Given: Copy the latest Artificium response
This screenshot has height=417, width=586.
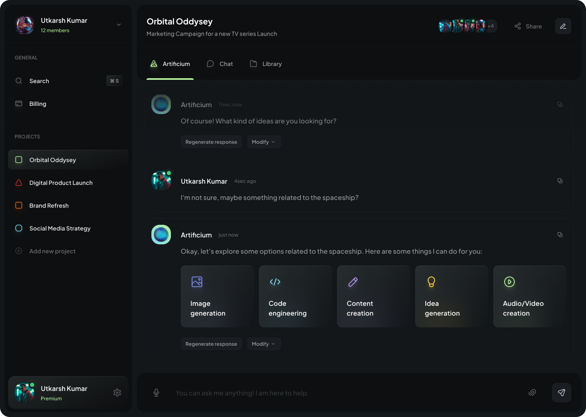Looking at the screenshot, I should 560,235.
